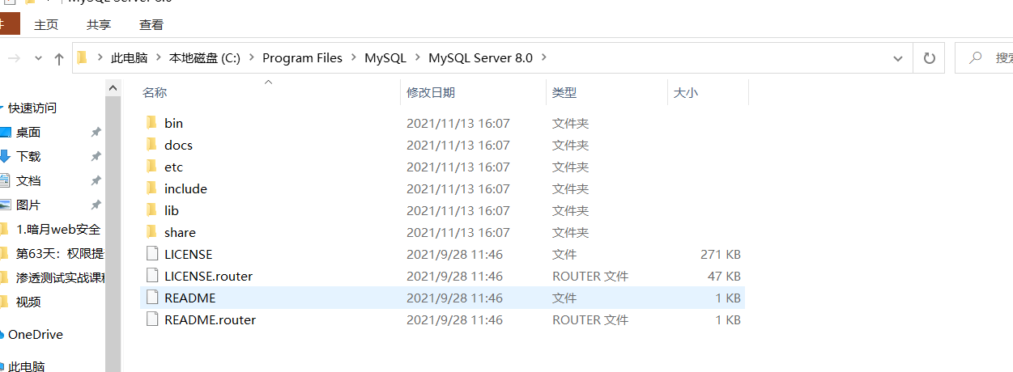Click the address bar folder icon
Image resolution: width=1013 pixels, height=372 pixels.
click(82, 57)
